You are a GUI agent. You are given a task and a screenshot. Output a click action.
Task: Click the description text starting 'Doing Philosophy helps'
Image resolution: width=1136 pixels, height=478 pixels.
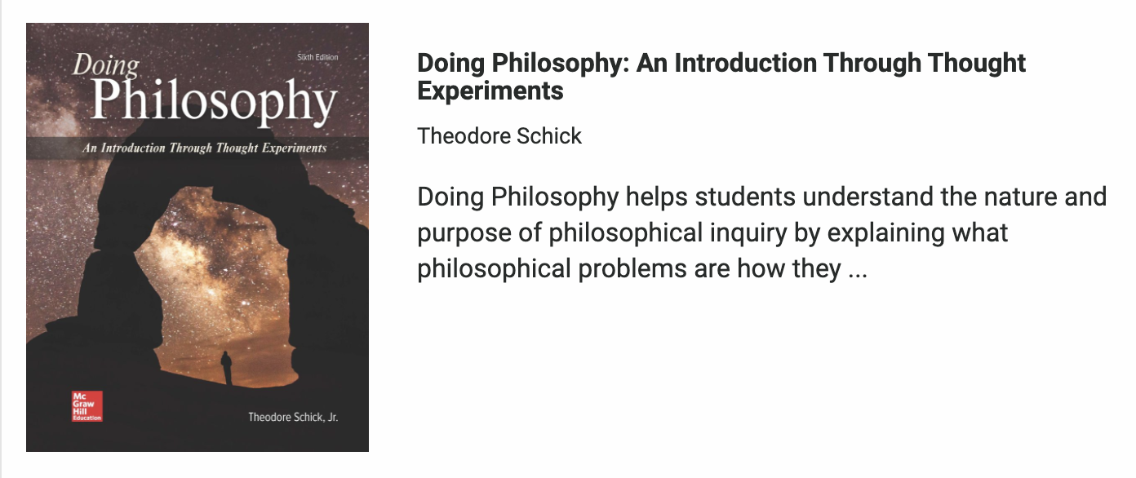pyautogui.click(x=762, y=232)
